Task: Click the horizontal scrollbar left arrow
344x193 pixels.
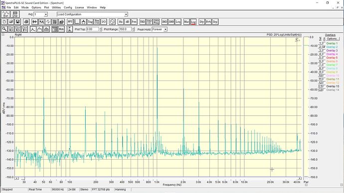Action: point(16,179)
